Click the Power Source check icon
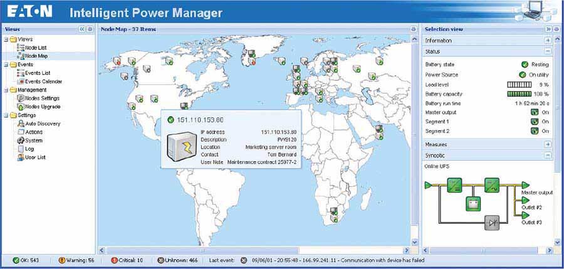This screenshot has width=564, height=269. pyautogui.click(x=523, y=75)
